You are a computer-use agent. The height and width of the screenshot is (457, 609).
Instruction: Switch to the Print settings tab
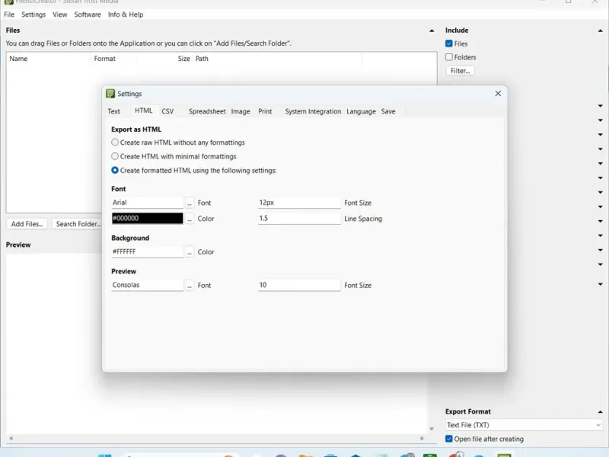[x=265, y=111]
